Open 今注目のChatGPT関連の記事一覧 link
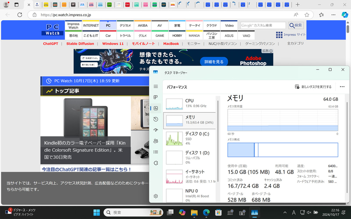This screenshot has width=351, height=219. coord(86,169)
